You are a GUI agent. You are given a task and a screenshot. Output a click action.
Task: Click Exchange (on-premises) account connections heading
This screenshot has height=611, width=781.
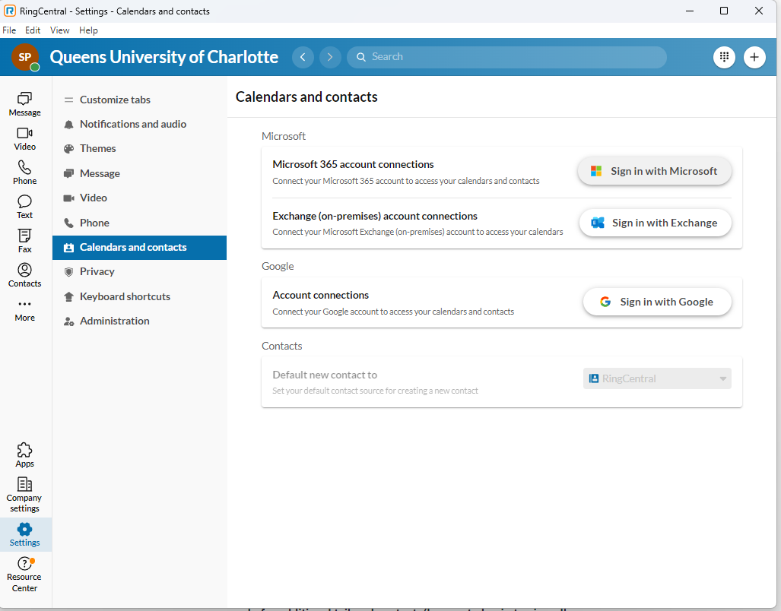click(x=375, y=216)
